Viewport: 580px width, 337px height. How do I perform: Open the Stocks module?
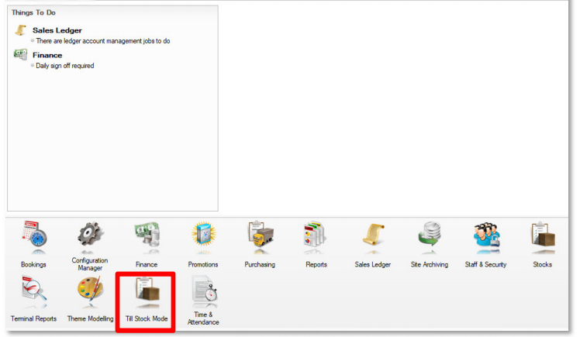click(542, 244)
